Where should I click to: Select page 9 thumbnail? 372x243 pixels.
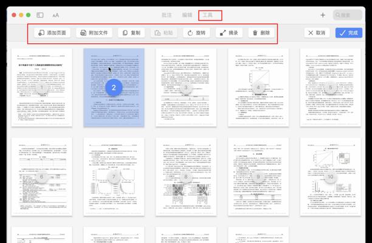coord(258,177)
